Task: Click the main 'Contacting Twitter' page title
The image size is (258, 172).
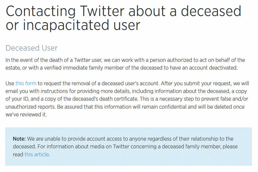Action: tap(123, 18)
